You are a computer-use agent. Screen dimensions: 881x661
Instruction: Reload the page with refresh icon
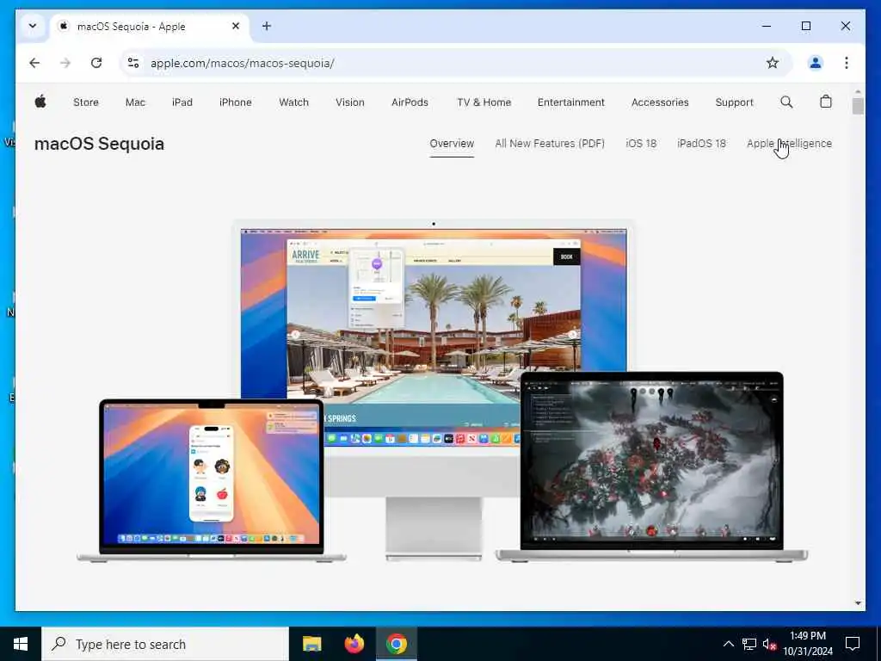click(x=96, y=63)
